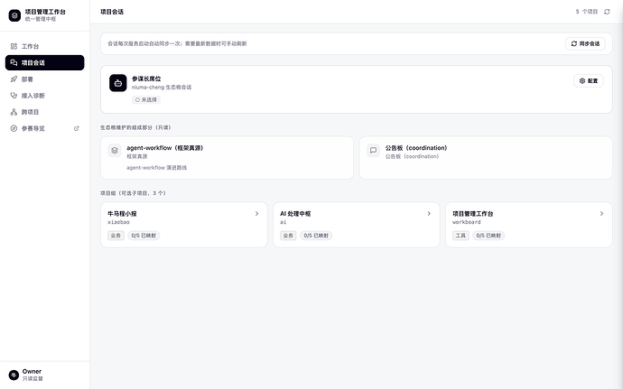This screenshot has width=623, height=389.
Task: Go to 部署 in the sidebar
Action: click(44, 79)
